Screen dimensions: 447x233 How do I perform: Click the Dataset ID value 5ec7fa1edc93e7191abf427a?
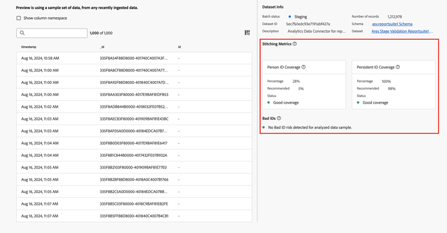pyautogui.click(x=308, y=24)
